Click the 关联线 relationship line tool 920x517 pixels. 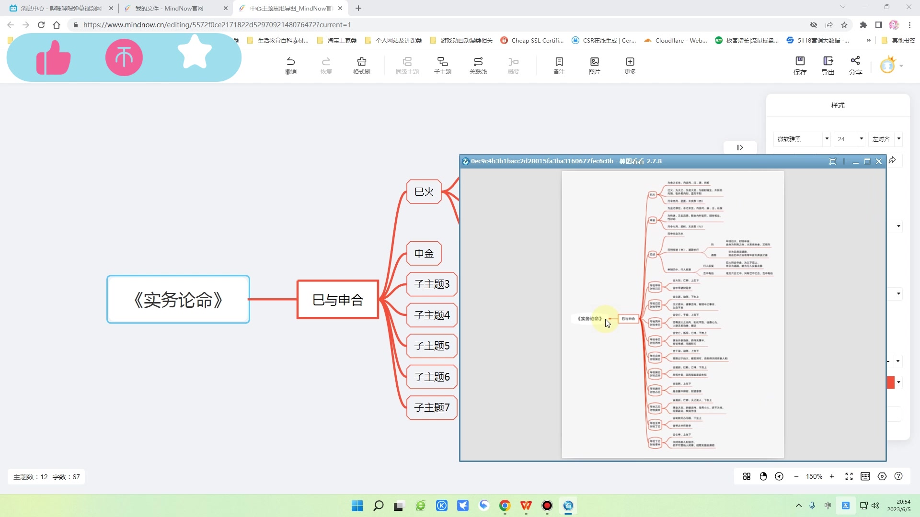click(478, 61)
